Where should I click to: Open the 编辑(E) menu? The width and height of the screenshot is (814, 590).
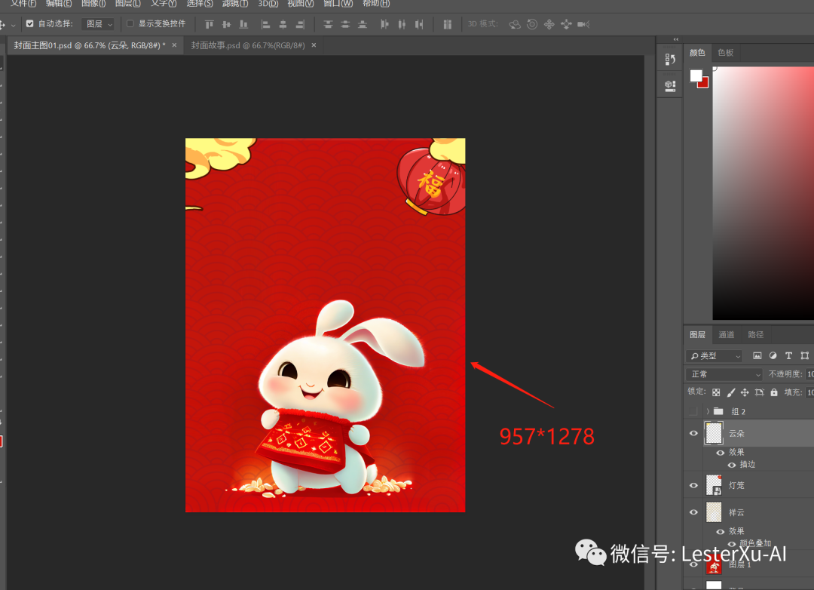pos(59,4)
